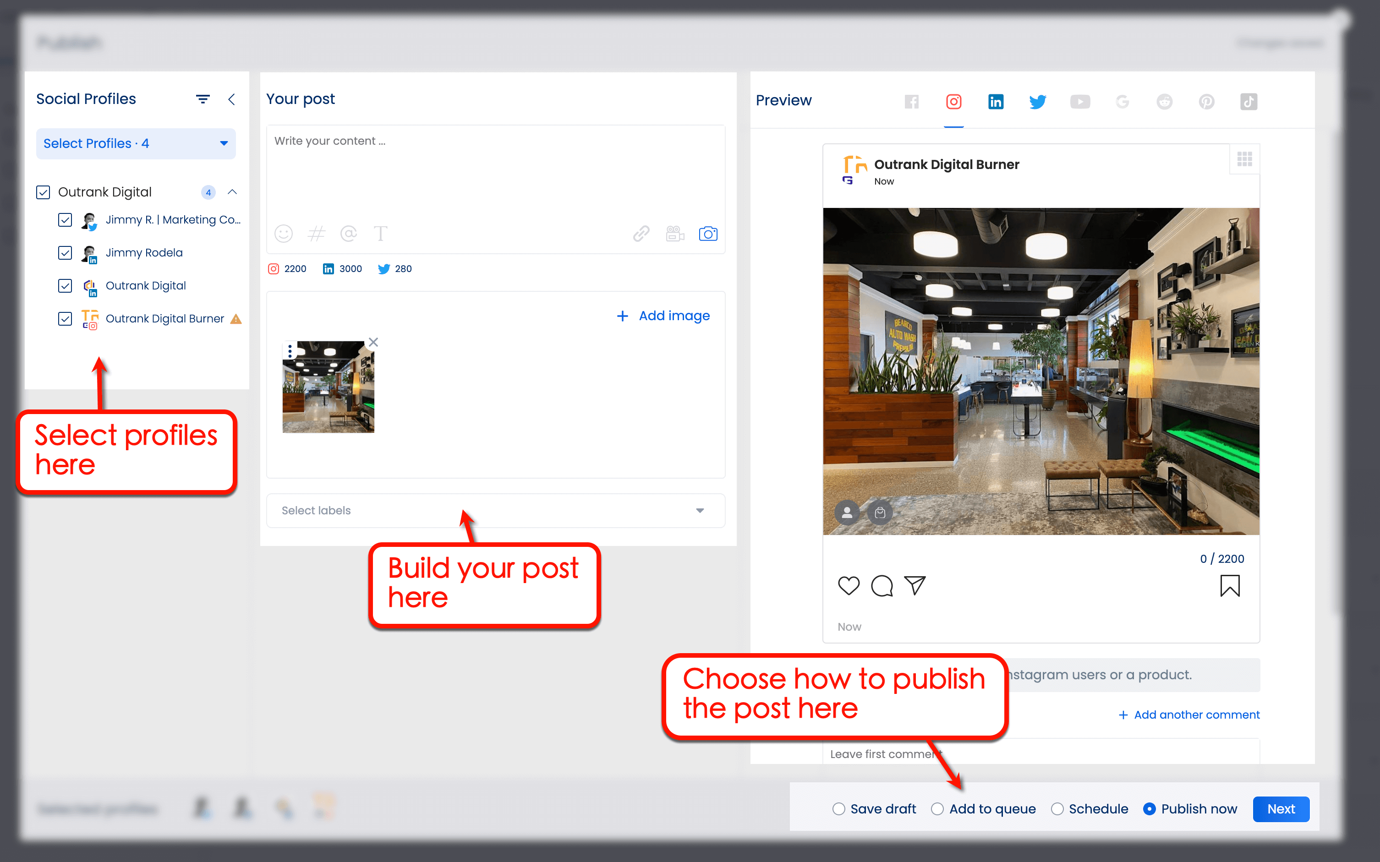Switch preview to the LinkedIn tab
Viewport: 1380px width, 862px height.
[x=996, y=102]
